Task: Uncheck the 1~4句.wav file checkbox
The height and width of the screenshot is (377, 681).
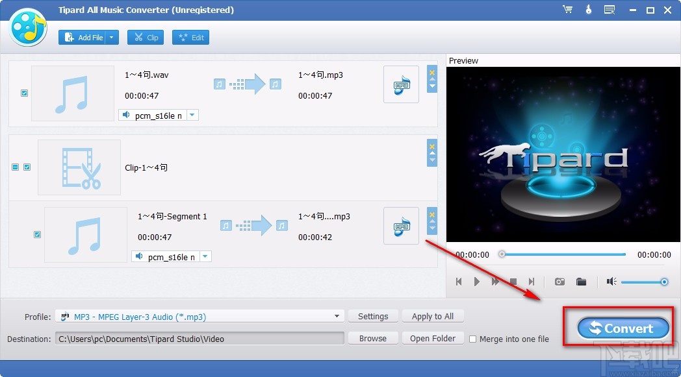Action: [24, 93]
